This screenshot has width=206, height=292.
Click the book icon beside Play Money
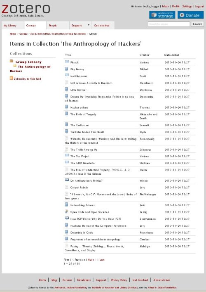pos(66,69)
